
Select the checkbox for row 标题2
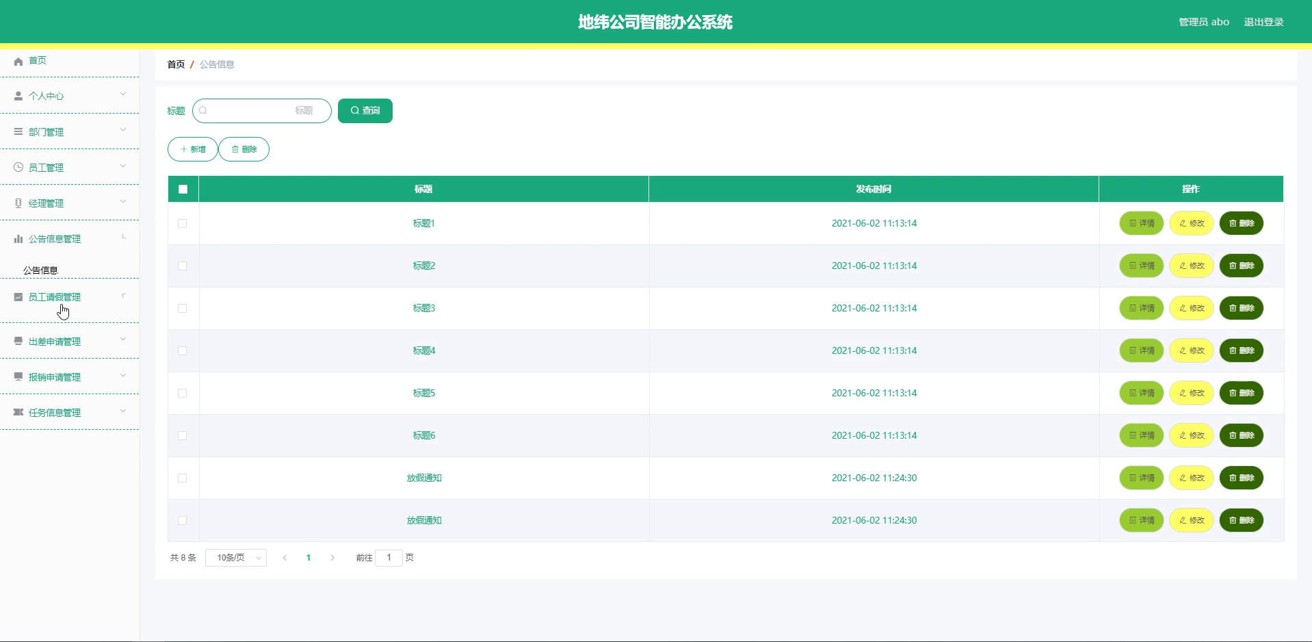coord(182,266)
